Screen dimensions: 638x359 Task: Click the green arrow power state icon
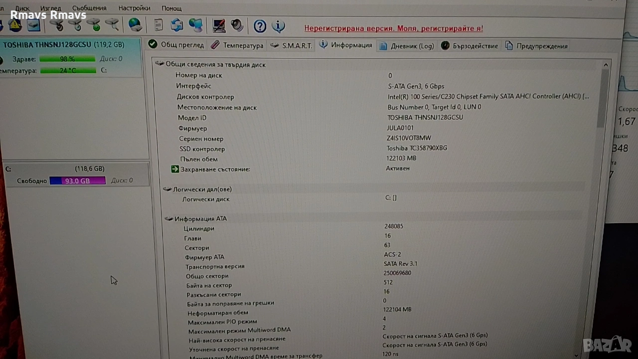click(x=175, y=169)
